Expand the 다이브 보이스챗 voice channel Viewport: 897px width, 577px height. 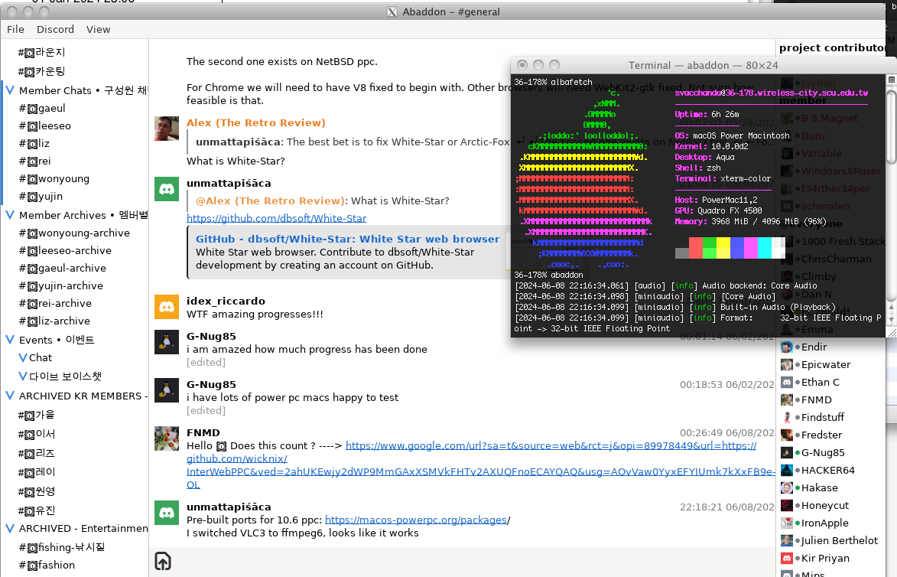23,376
